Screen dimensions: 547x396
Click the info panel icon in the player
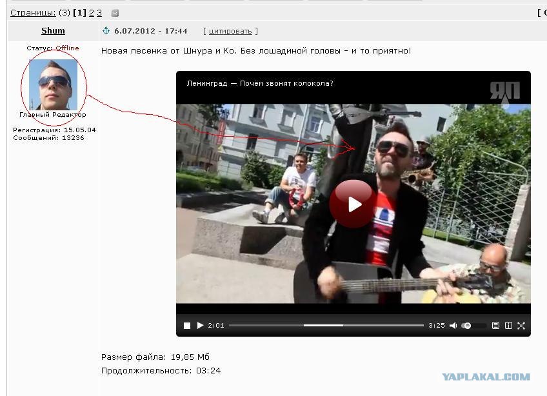[x=509, y=326]
